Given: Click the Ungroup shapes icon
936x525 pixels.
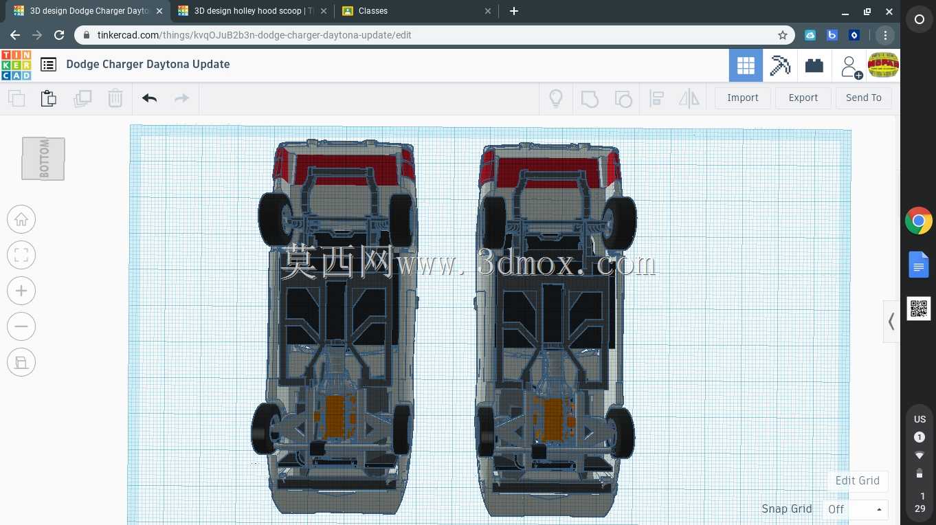Looking at the screenshot, I should tap(623, 98).
